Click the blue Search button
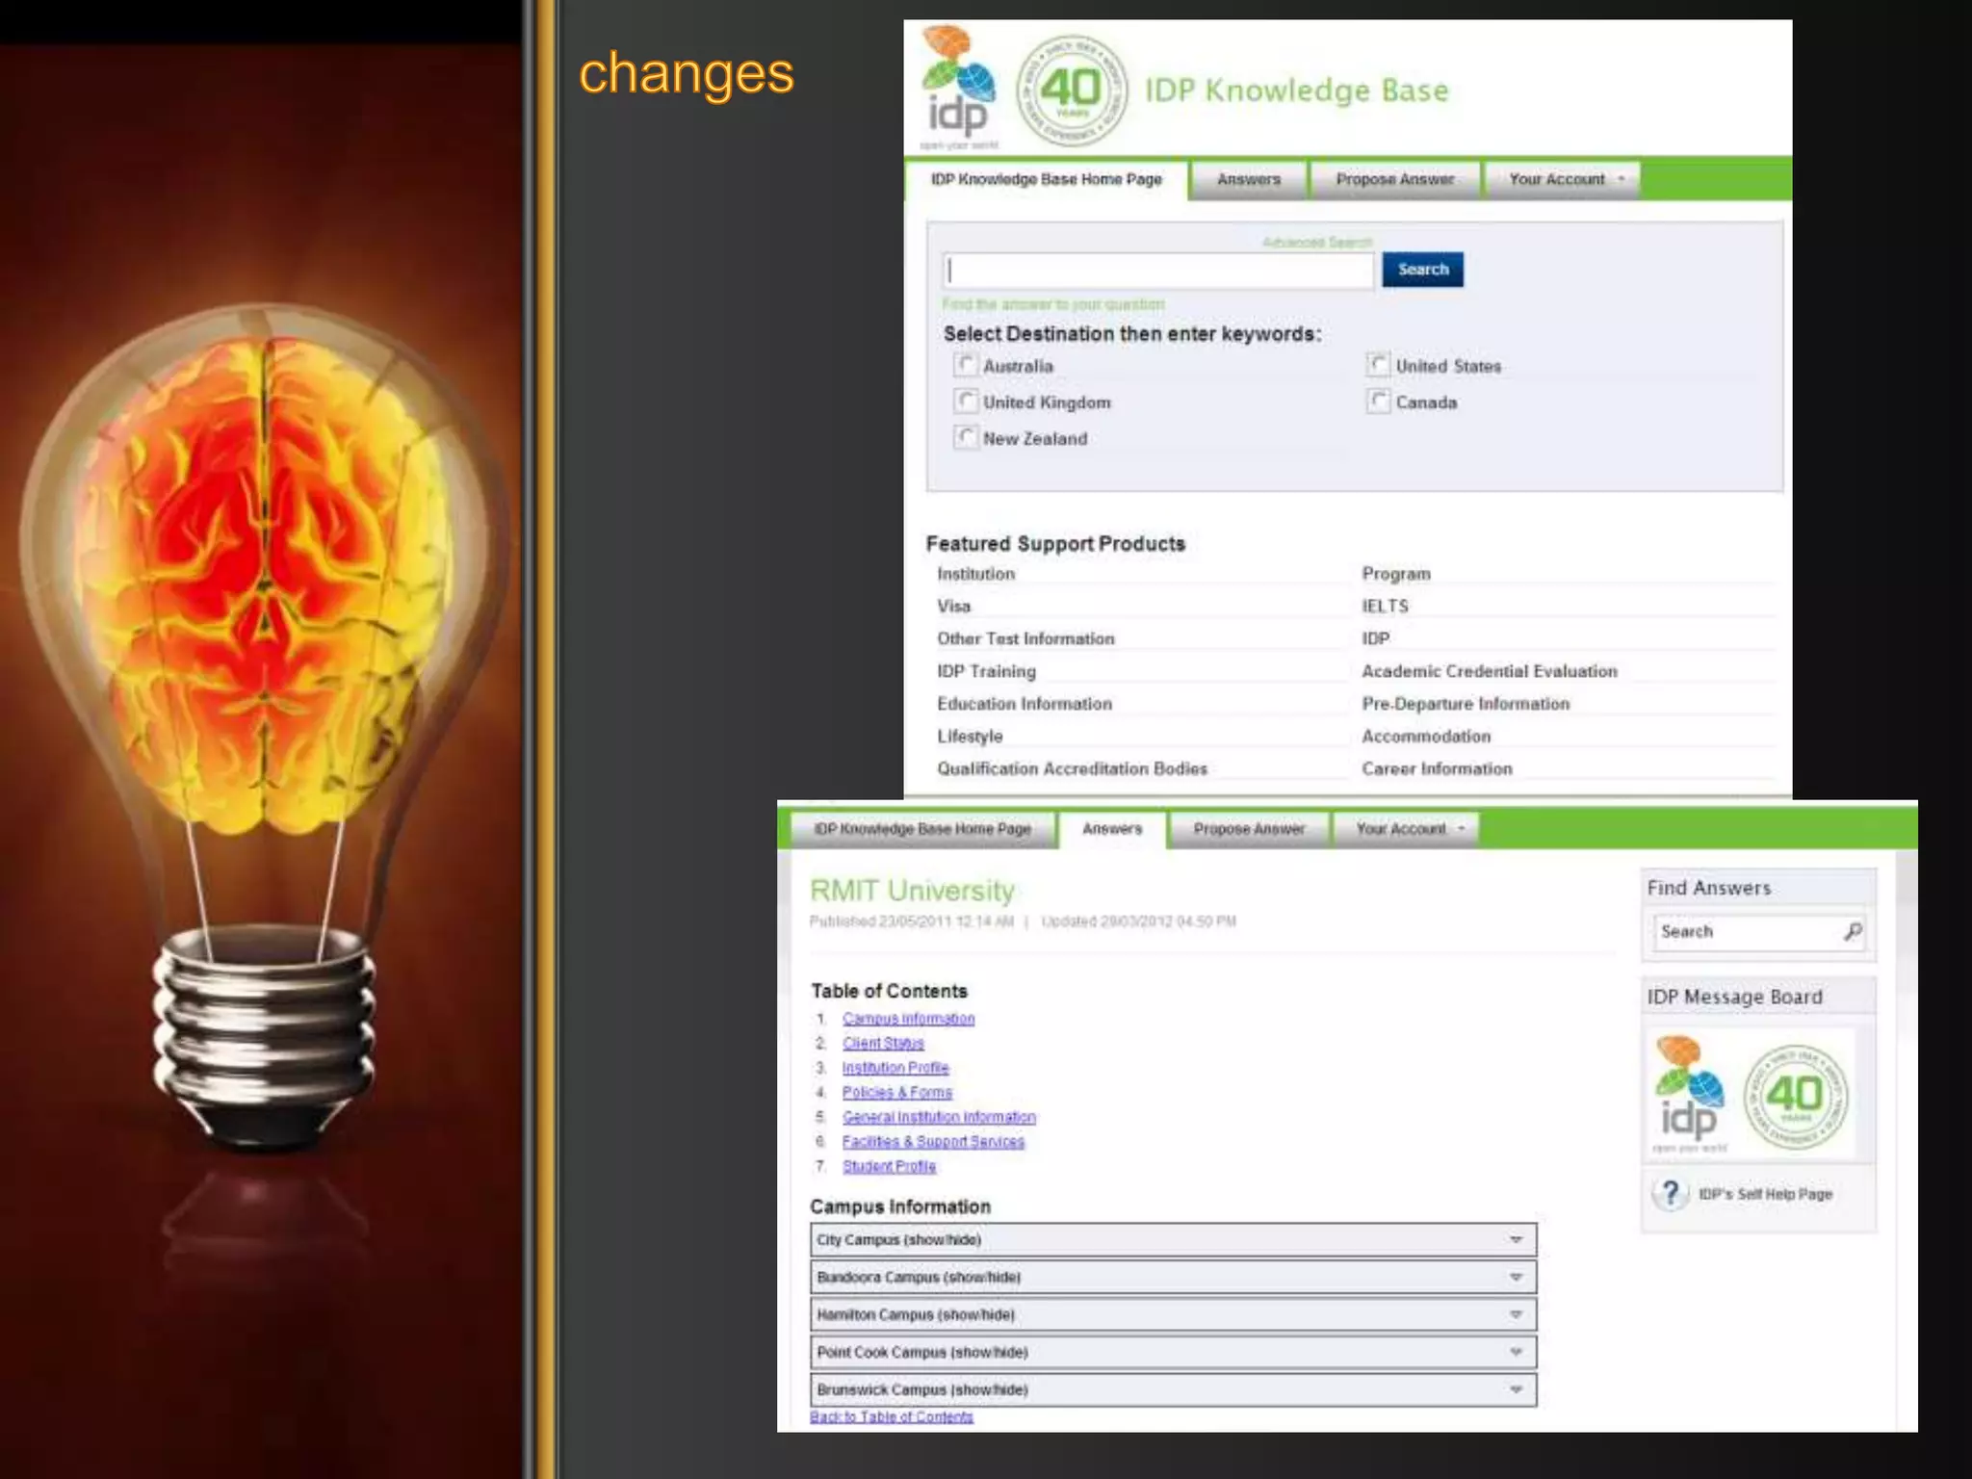The width and height of the screenshot is (1972, 1479). (1422, 270)
